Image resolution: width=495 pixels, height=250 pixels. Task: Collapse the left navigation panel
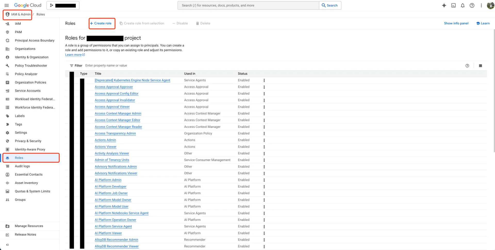[x=7, y=245]
